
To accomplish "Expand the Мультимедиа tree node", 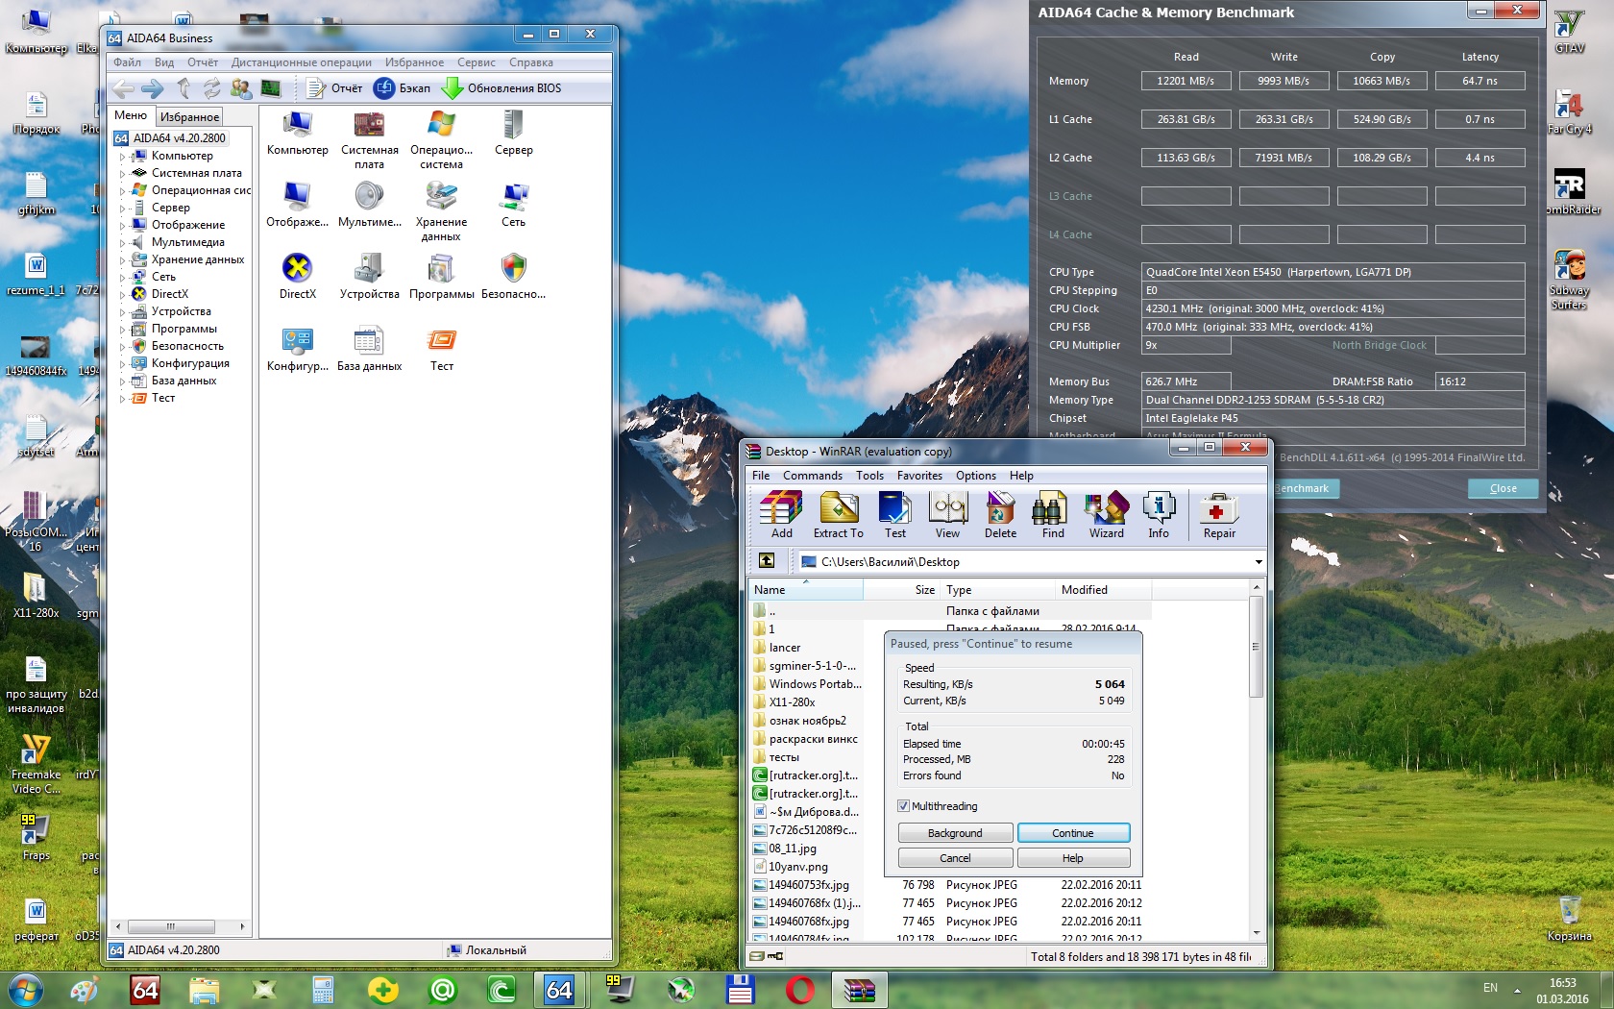I will tap(122, 243).
